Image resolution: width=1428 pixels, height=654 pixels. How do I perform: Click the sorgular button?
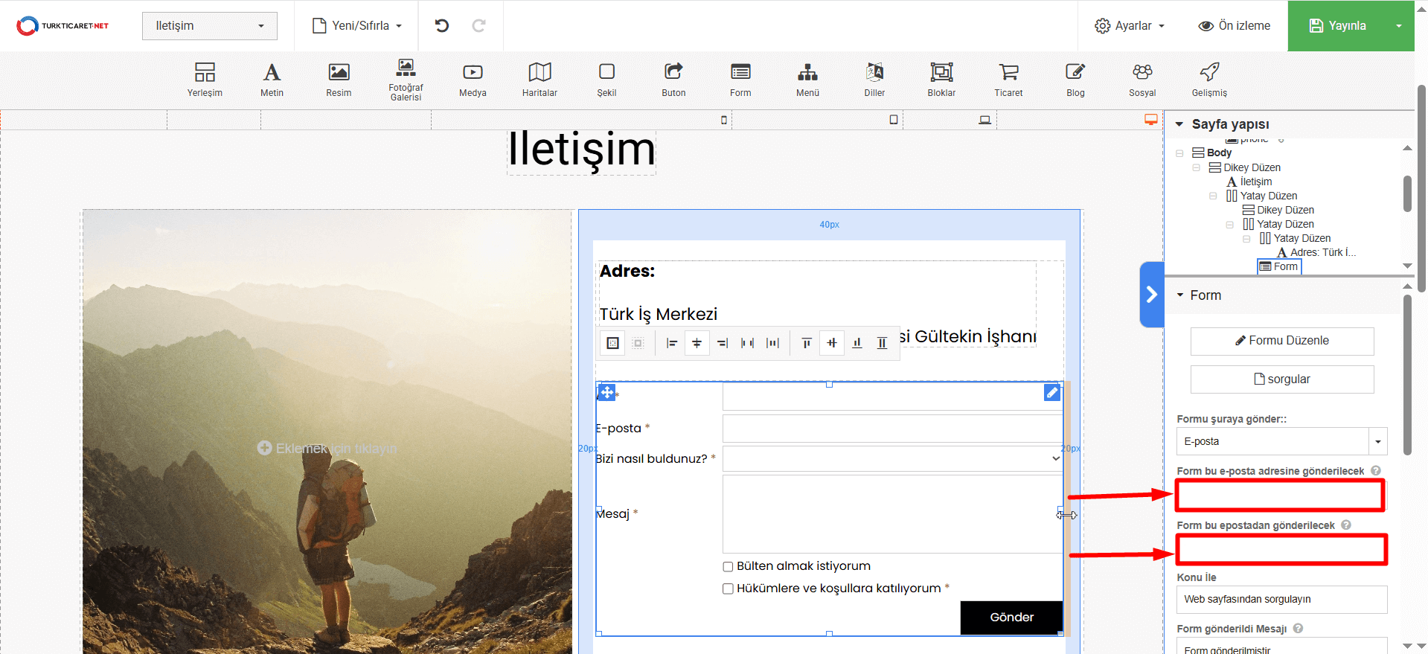(1281, 379)
